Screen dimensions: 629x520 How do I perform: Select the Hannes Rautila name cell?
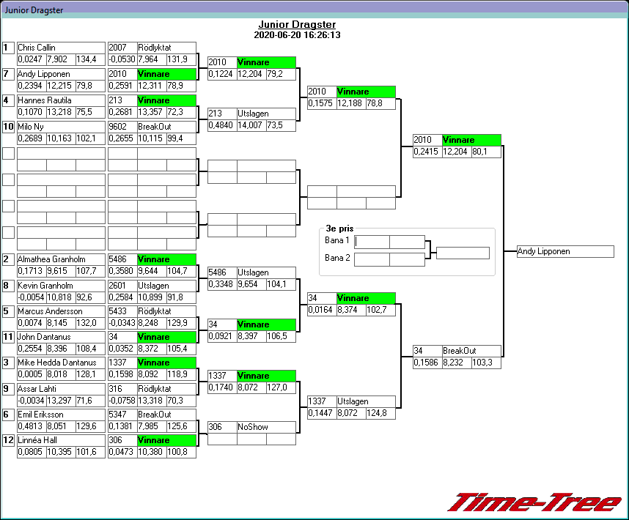click(x=61, y=100)
